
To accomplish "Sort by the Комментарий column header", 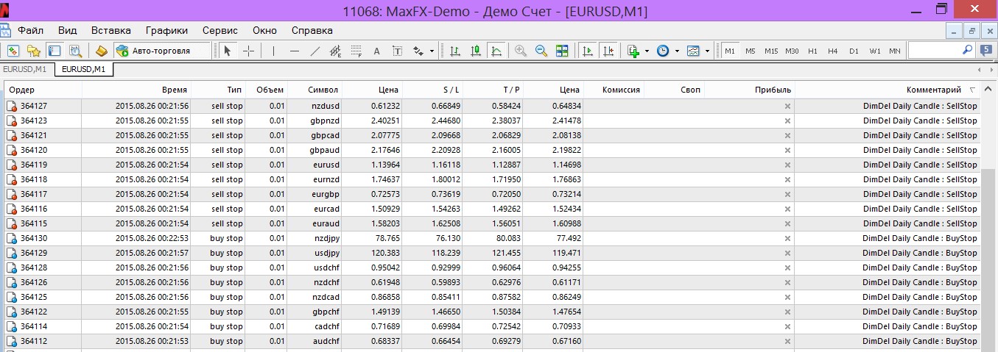I will tap(888, 90).
